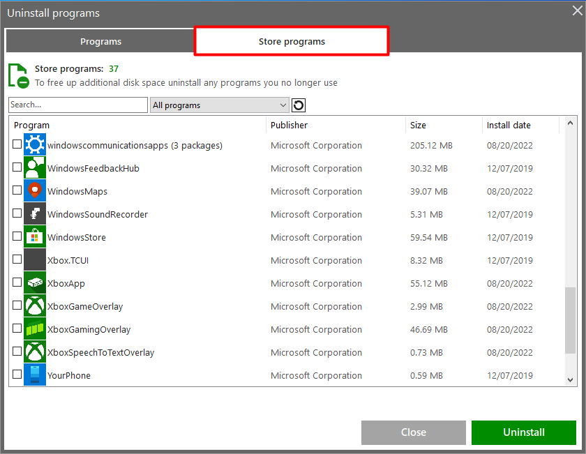
Task: Click the windowscommunicationsapps gear icon
Action: coord(35,144)
